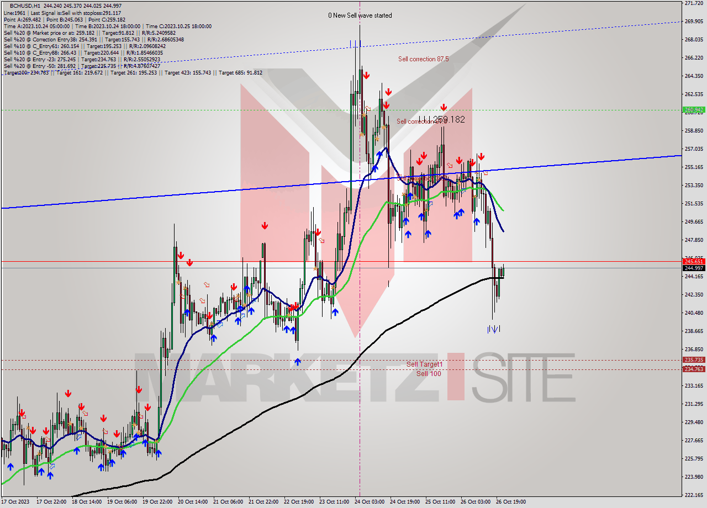Click the 'Sell %10 @ C_Entry61' line
The width and height of the screenshot is (707, 508).
pos(84,46)
